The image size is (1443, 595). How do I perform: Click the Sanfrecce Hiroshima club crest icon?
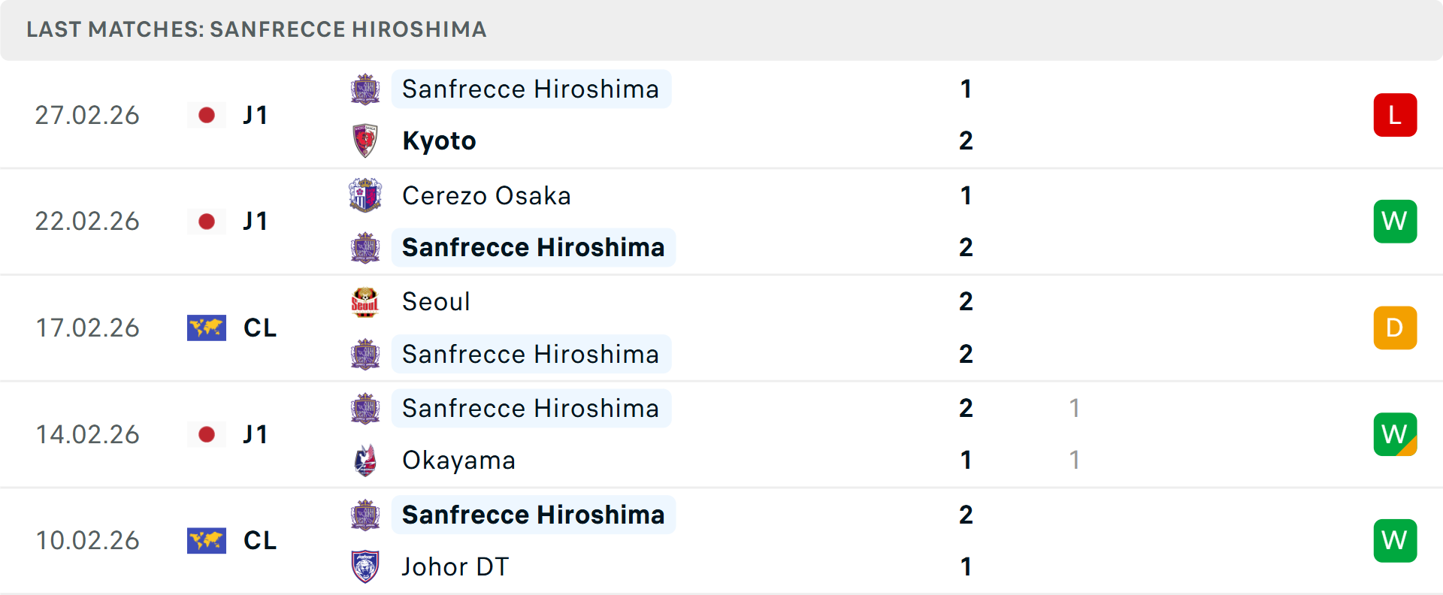pos(366,89)
